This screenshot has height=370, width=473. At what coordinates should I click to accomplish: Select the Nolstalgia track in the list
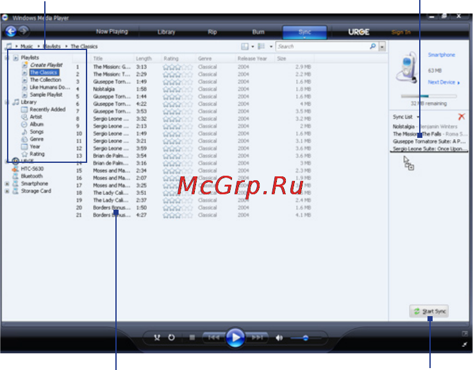[103, 89]
